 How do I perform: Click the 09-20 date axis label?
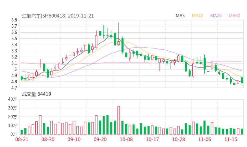click(x=100, y=139)
